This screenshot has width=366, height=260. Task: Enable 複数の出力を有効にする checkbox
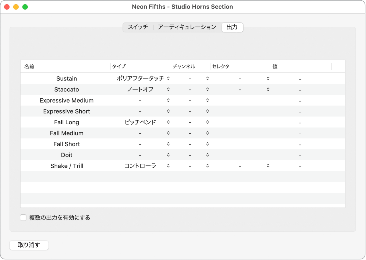(23, 218)
